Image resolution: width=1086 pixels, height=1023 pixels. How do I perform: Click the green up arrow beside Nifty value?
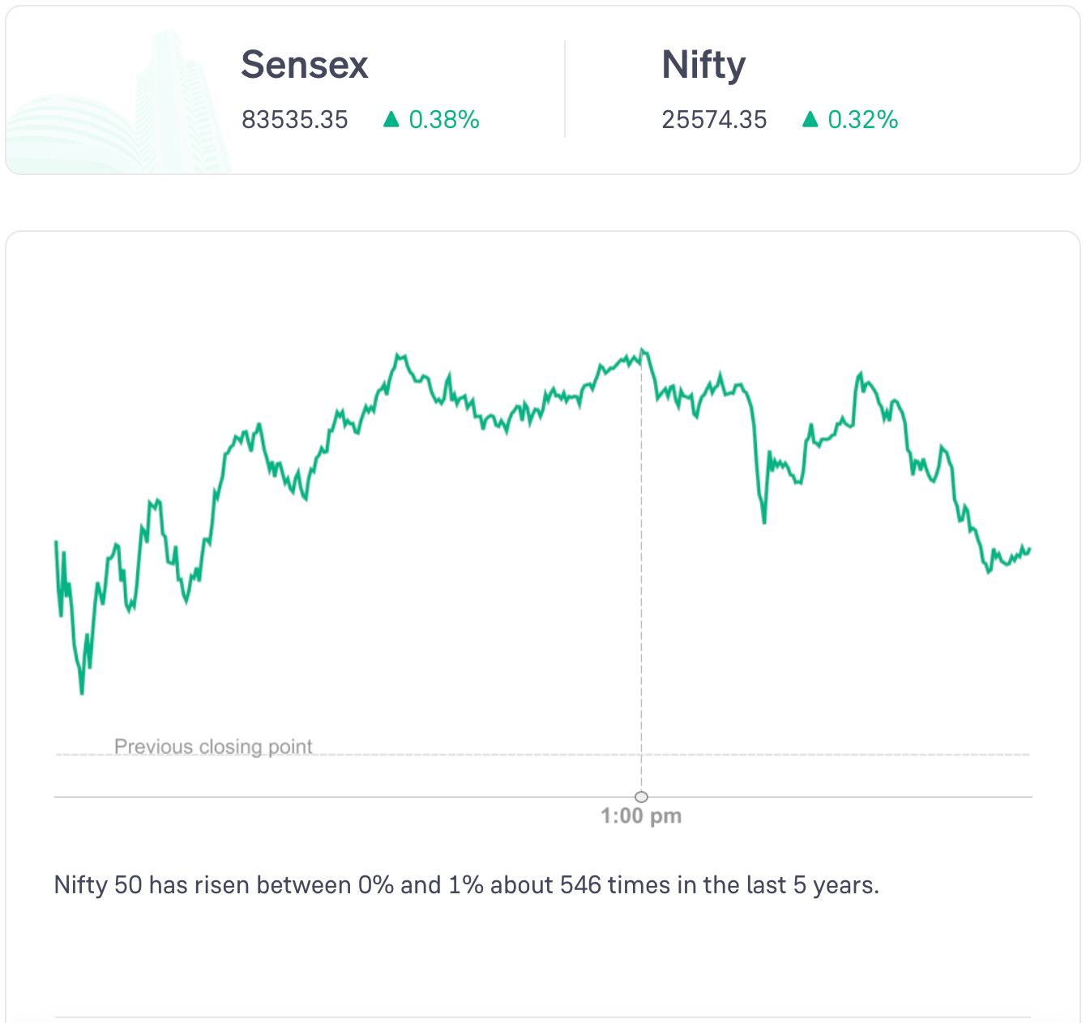coord(810,120)
